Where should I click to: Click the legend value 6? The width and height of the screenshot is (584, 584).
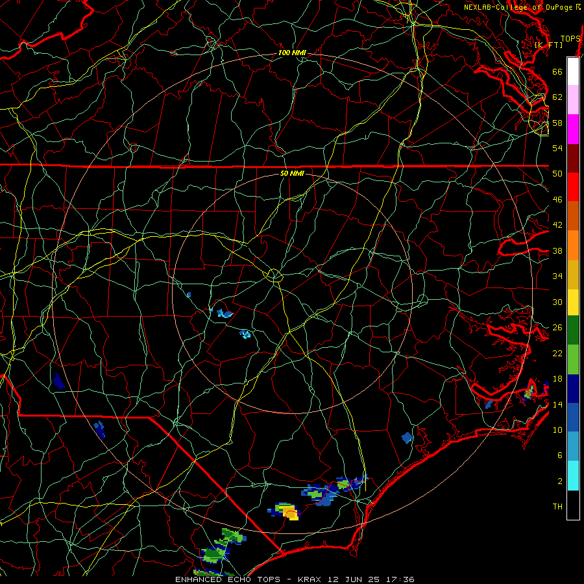[559, 456]
